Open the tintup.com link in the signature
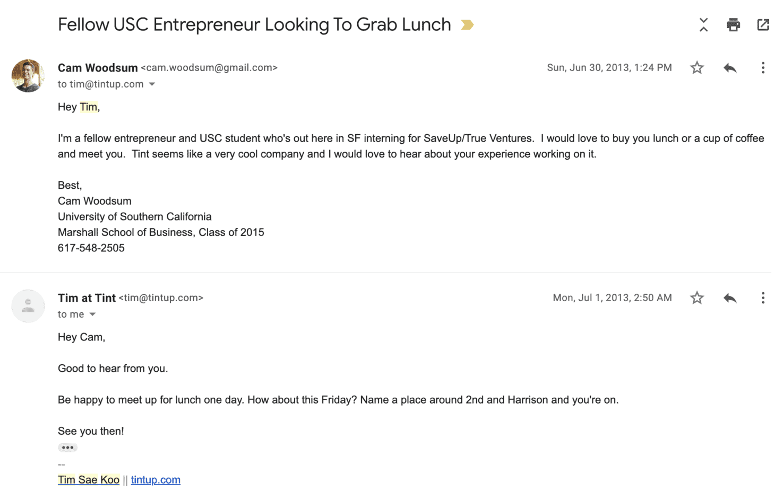 [156, 479]
